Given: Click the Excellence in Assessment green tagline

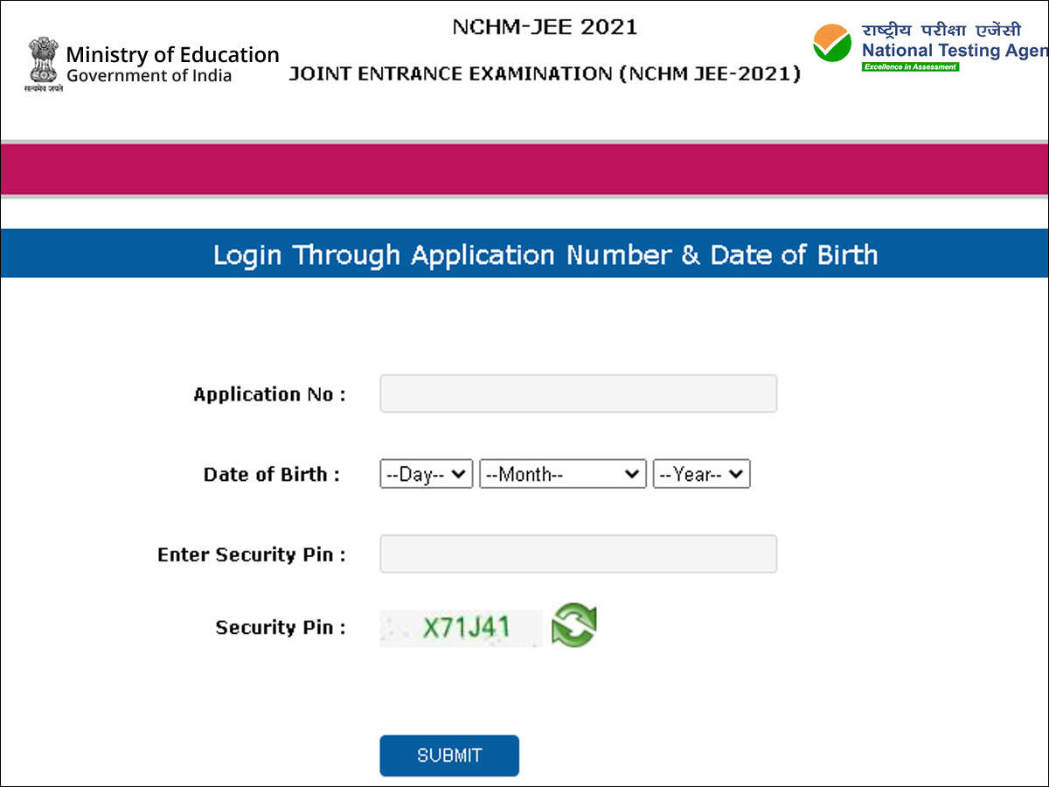Looking at the screenshot, I should point(910,67).
